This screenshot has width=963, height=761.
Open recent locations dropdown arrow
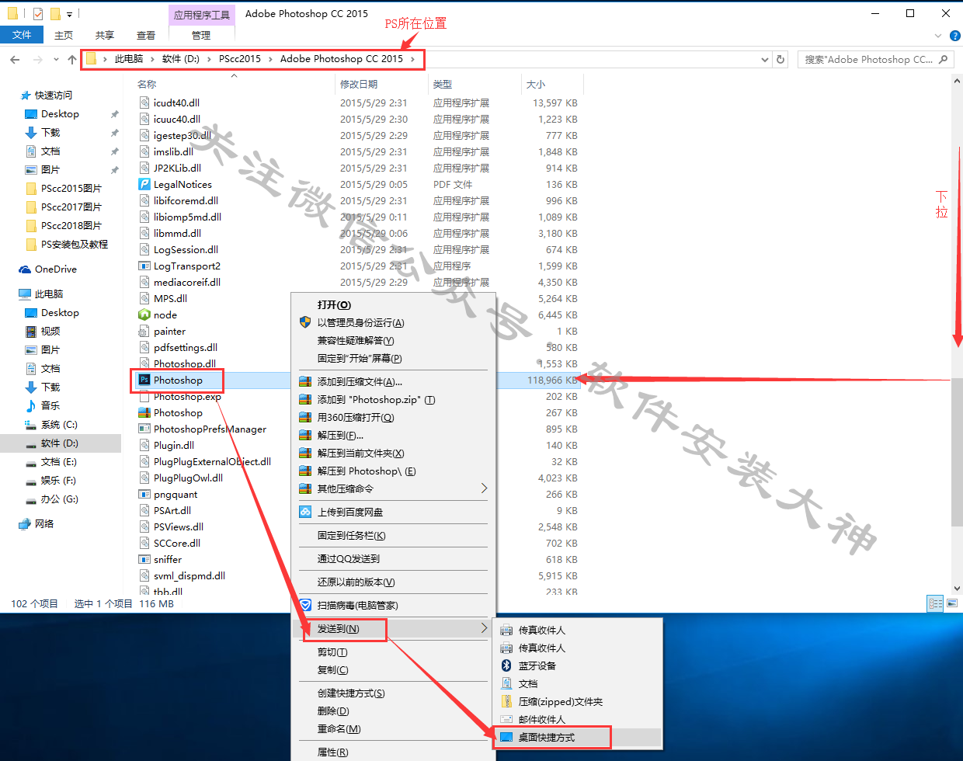(56, 59)
